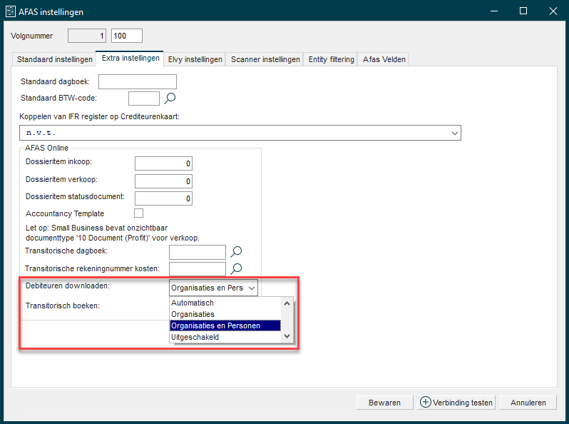Viewport: 569px width, 424px height.
Task: Click the dropdown list scroll down arrow
Action: point(287,336)
